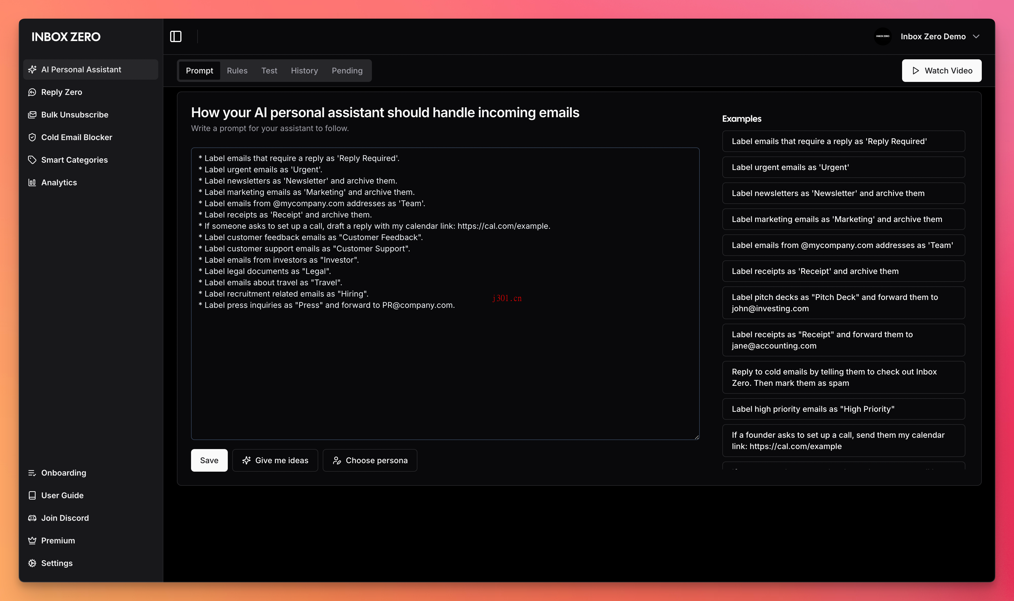Add example "Label newsletters as 'Newsletter'"
Image resolution: width=1014 pixels, height=601 pixels.
(844, 193)
